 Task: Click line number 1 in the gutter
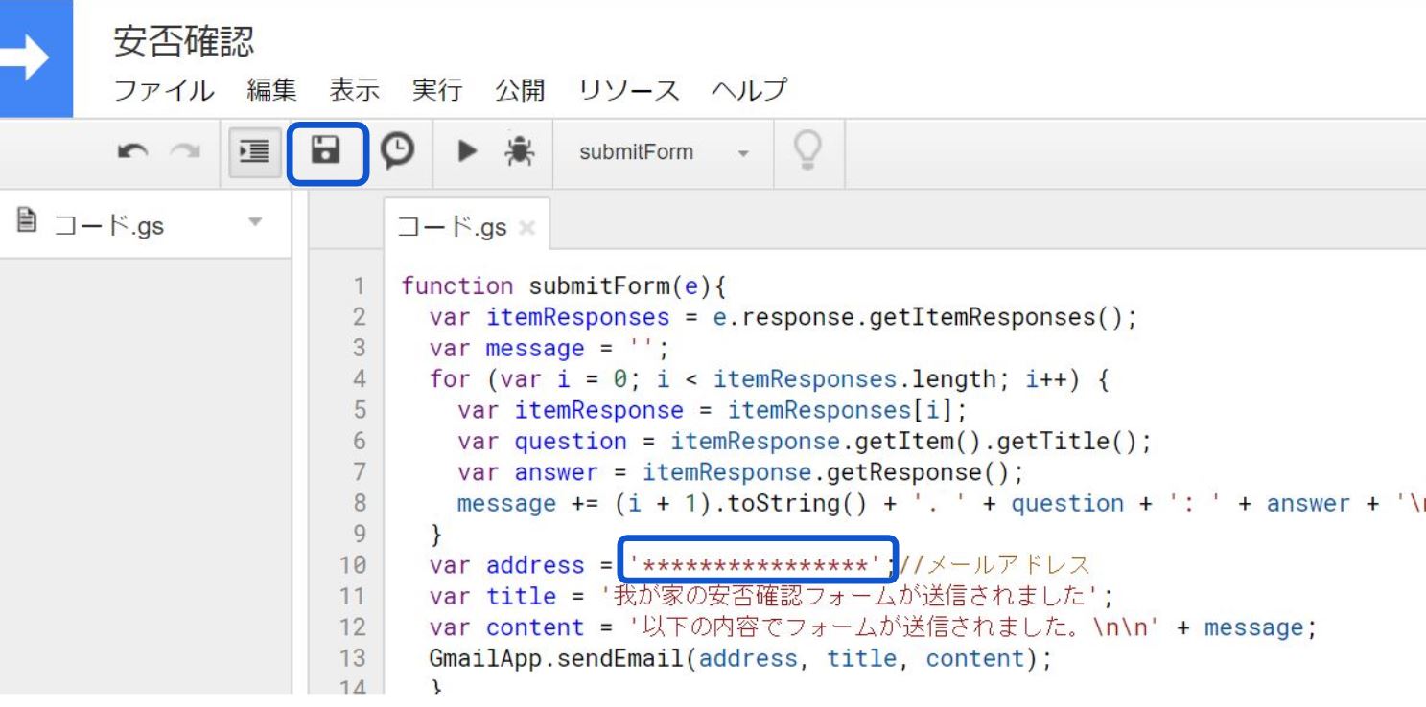coord(360,285)
